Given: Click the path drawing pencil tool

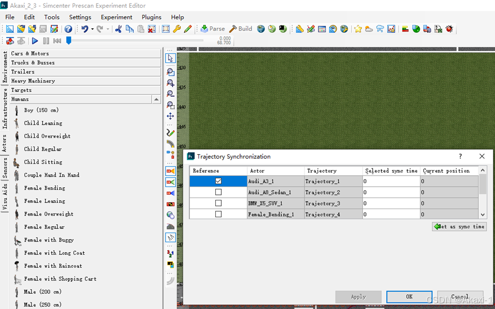Looking at the screenshot, I should tap(171, 133).
